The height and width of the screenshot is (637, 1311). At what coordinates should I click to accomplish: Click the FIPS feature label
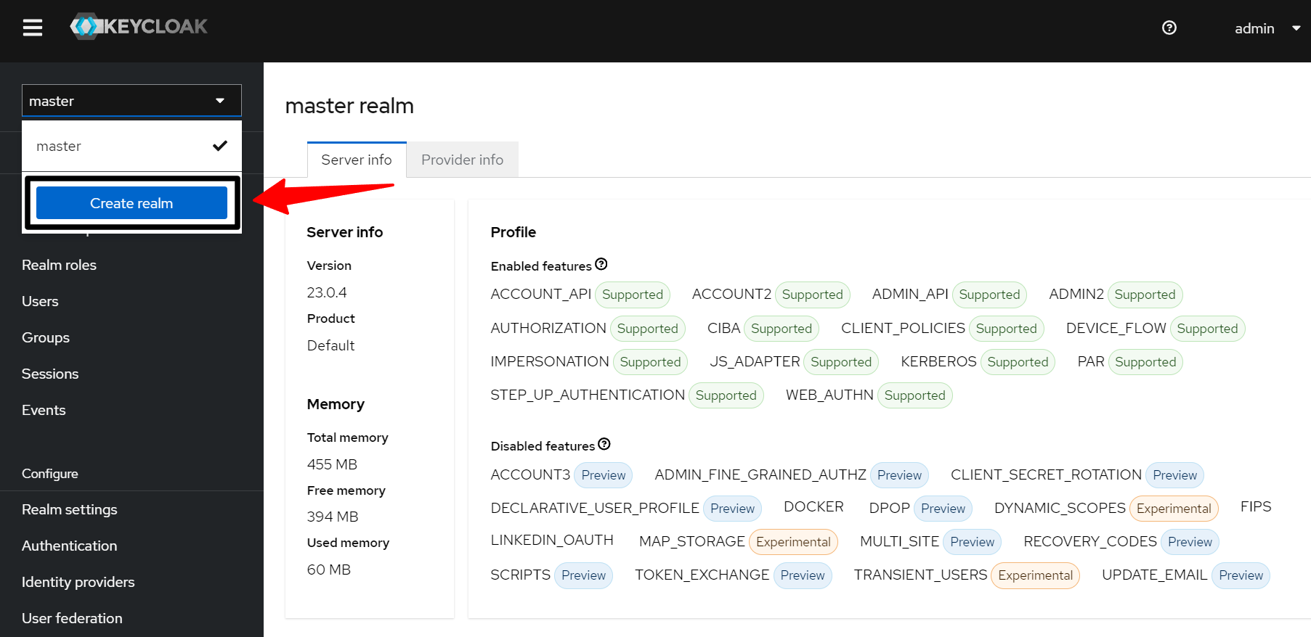[1256, 506]
